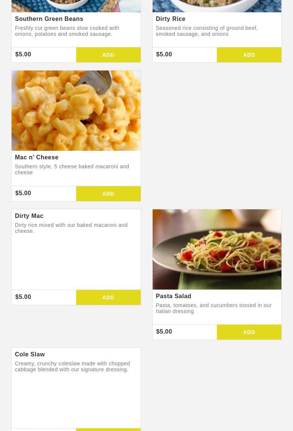Click the Southern Green Beans photo strip
This screenshot has width=293, height=431.
click(x=76, y=6)
